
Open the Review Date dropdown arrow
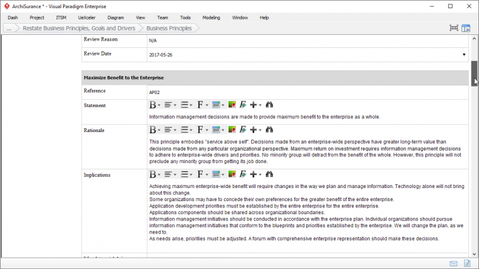pyautogui.click(x=463, y=55)
